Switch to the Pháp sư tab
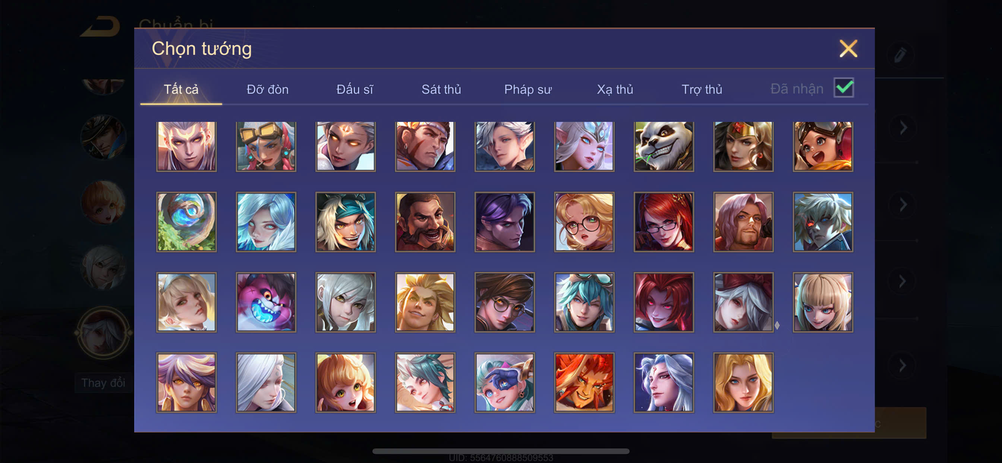Image resolution: width=1002 pixels, height=463 pixels. (x=528, y=89)
